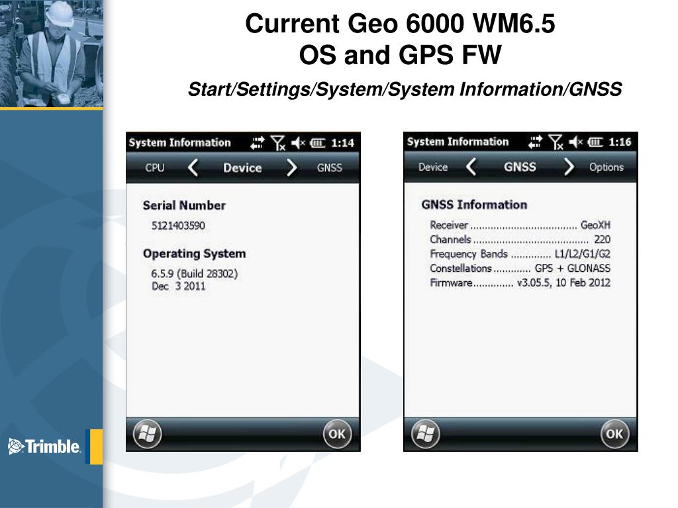
Task: Select the Constellations GPS + GLONASS row
Action: click(x=520, y=269)
